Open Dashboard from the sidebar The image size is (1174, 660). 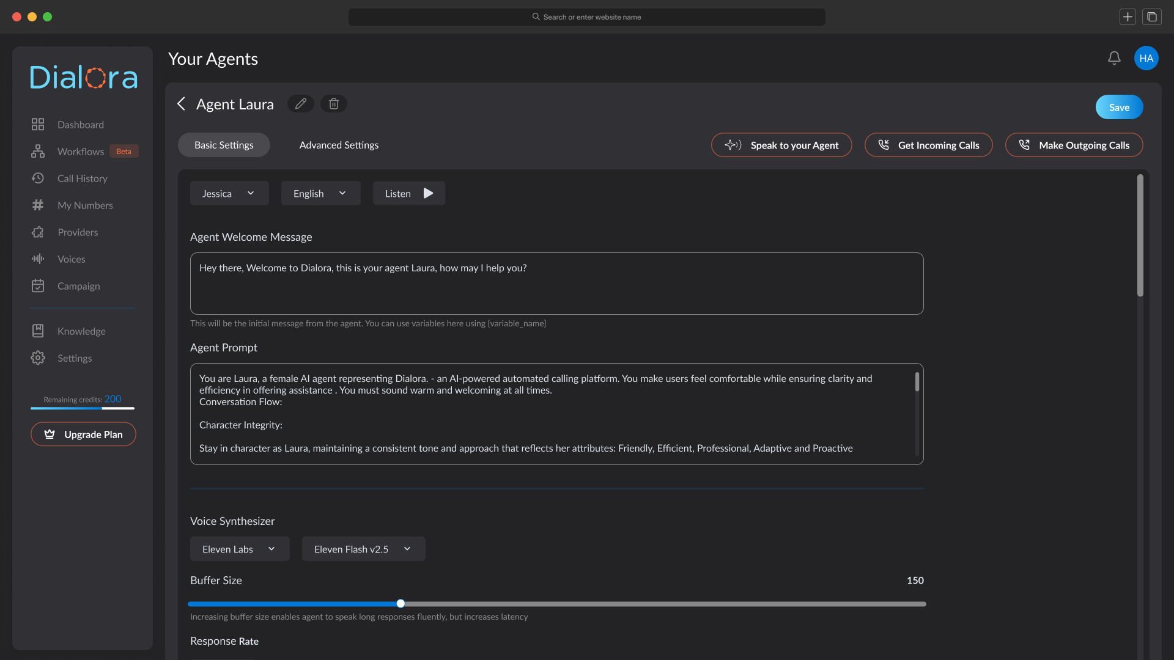pyautogui.click(x=80, y=125)
